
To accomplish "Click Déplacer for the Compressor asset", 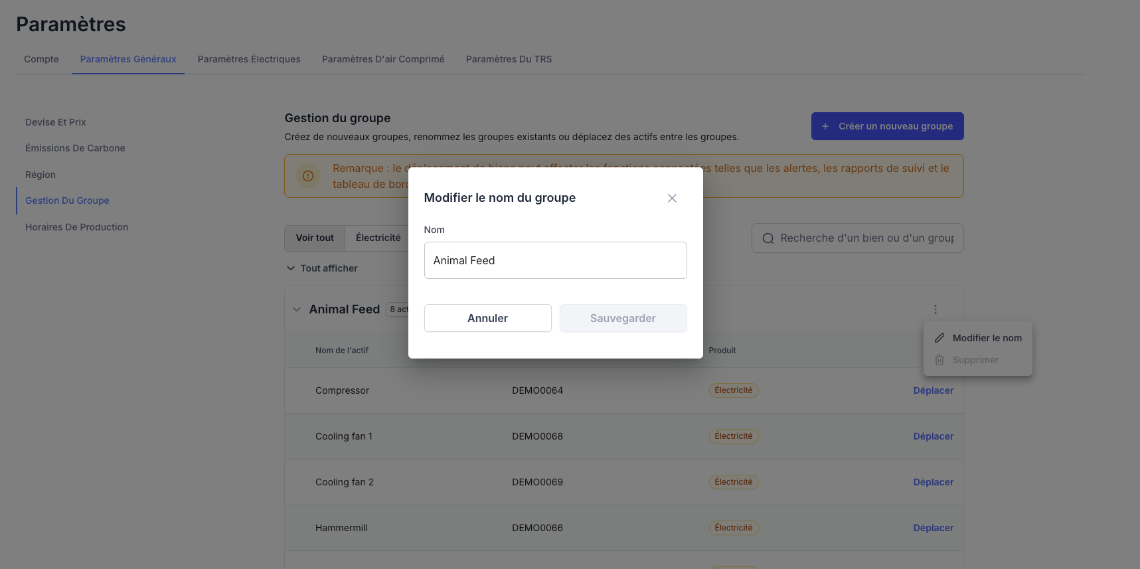I will (x=933, y=390).
